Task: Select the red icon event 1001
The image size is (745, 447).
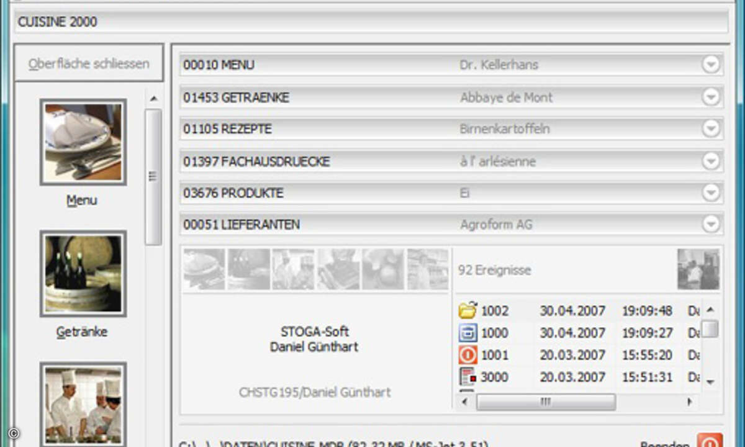Action: pos(467,355)
